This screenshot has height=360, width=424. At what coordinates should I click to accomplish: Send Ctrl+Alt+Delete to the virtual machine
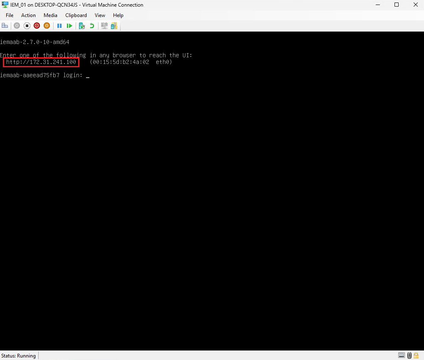(5, 25)
